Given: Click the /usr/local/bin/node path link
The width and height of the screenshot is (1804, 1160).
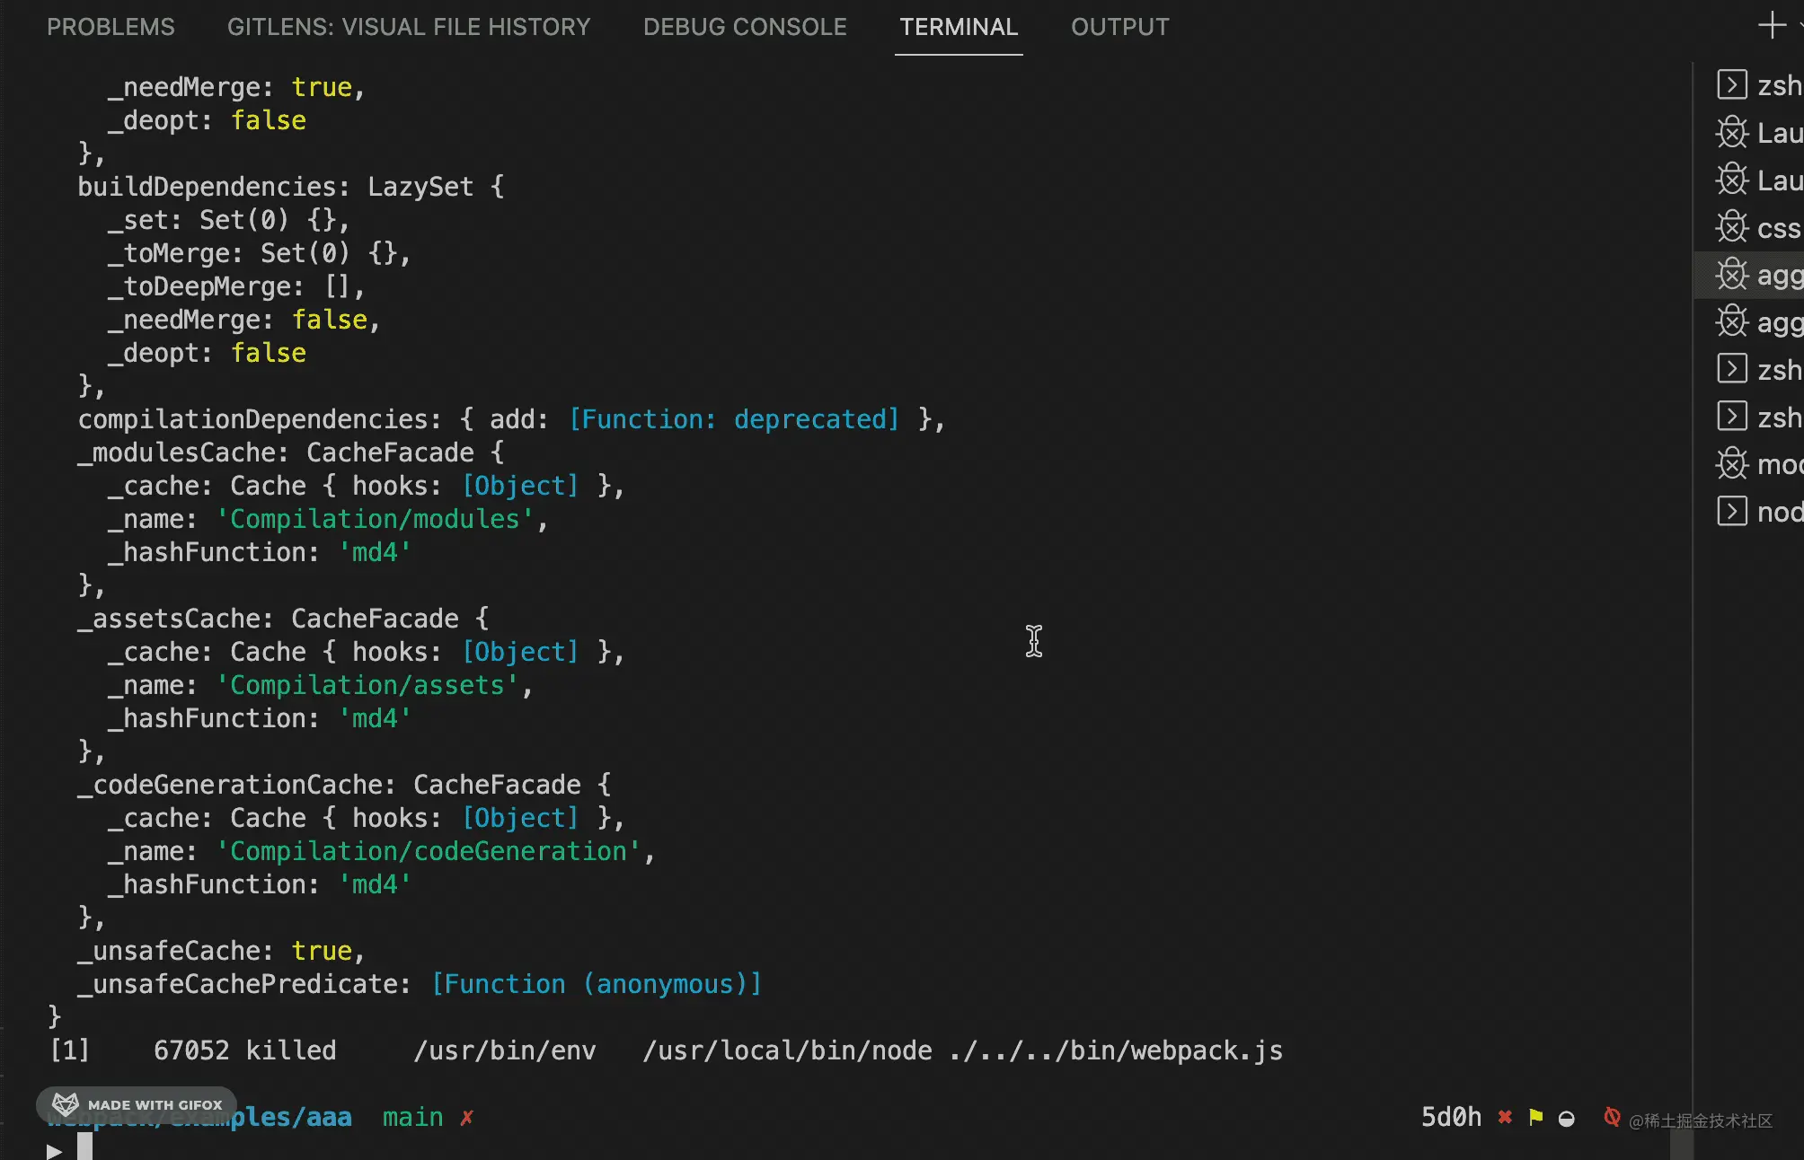Looking at the screenshot, I should [x=787, y=1050].
